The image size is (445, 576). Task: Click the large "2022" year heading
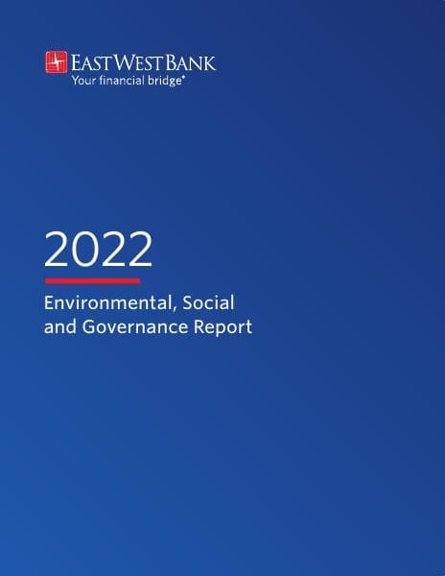coord(99,249)
